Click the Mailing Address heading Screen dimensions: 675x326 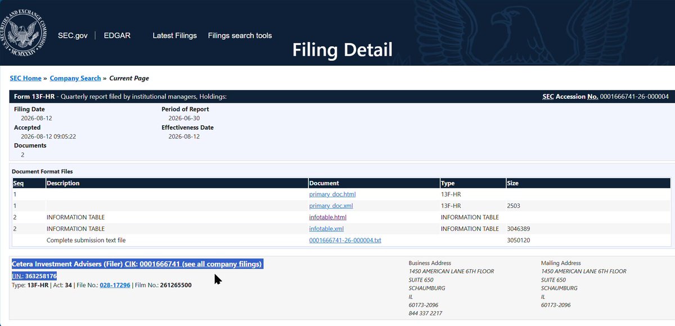coord(561,263)
